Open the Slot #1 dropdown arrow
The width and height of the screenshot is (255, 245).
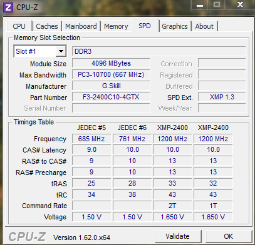pyautogui.click(x=61, y=51)
